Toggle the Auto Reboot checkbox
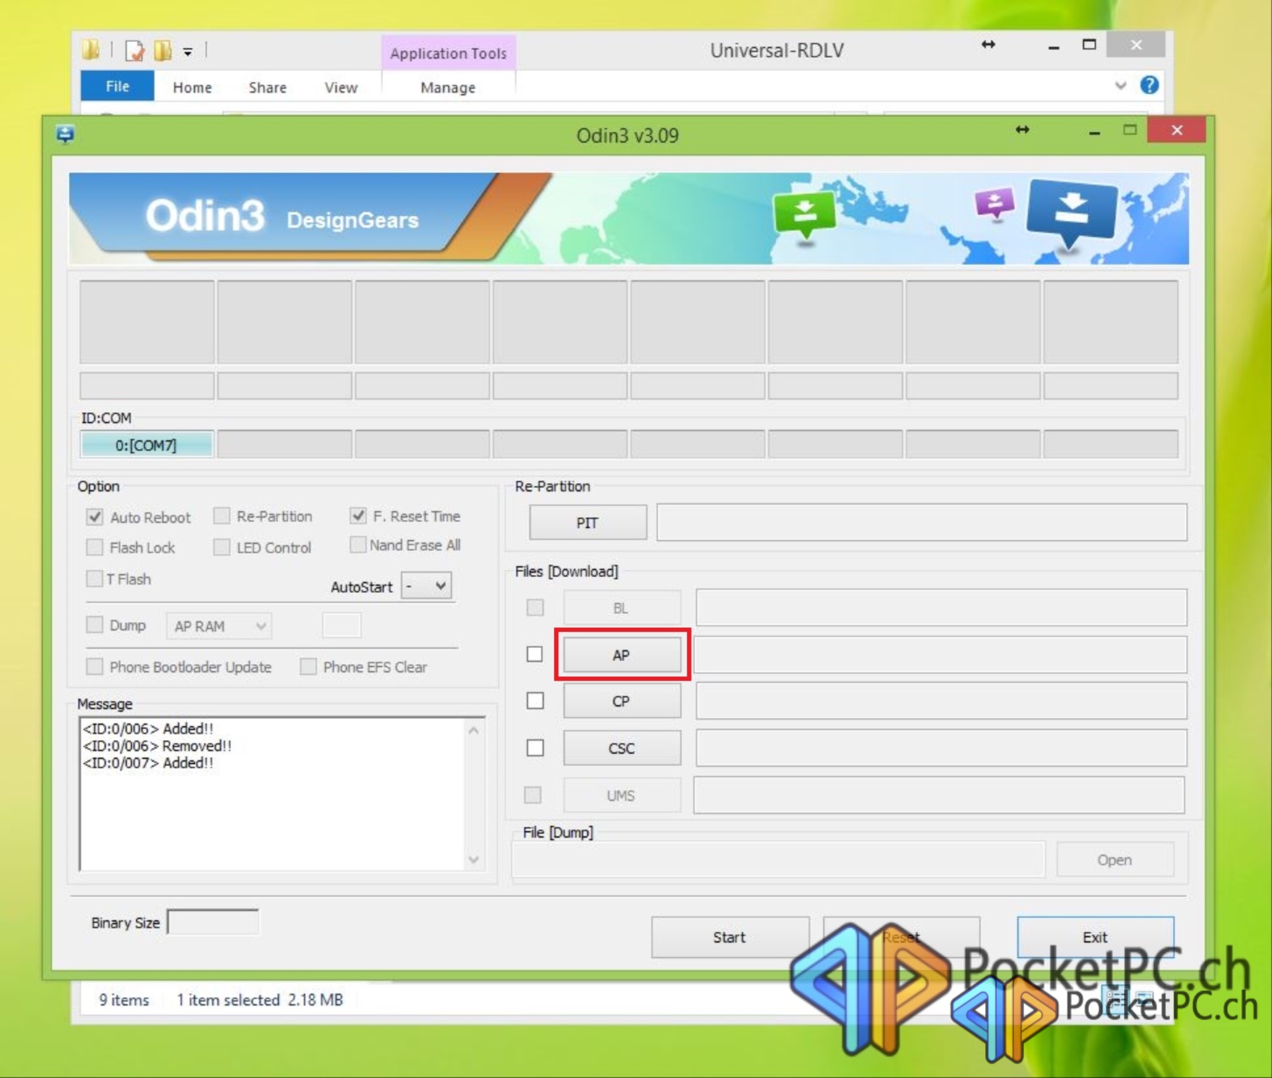 tap(94, 517)
